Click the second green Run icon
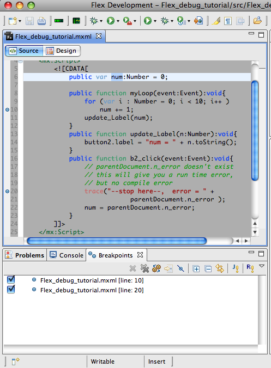Image resolution: width=271 pixels, height=368 pixels. 148,21
